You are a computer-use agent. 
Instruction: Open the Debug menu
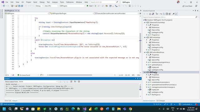tap(42, 2)
